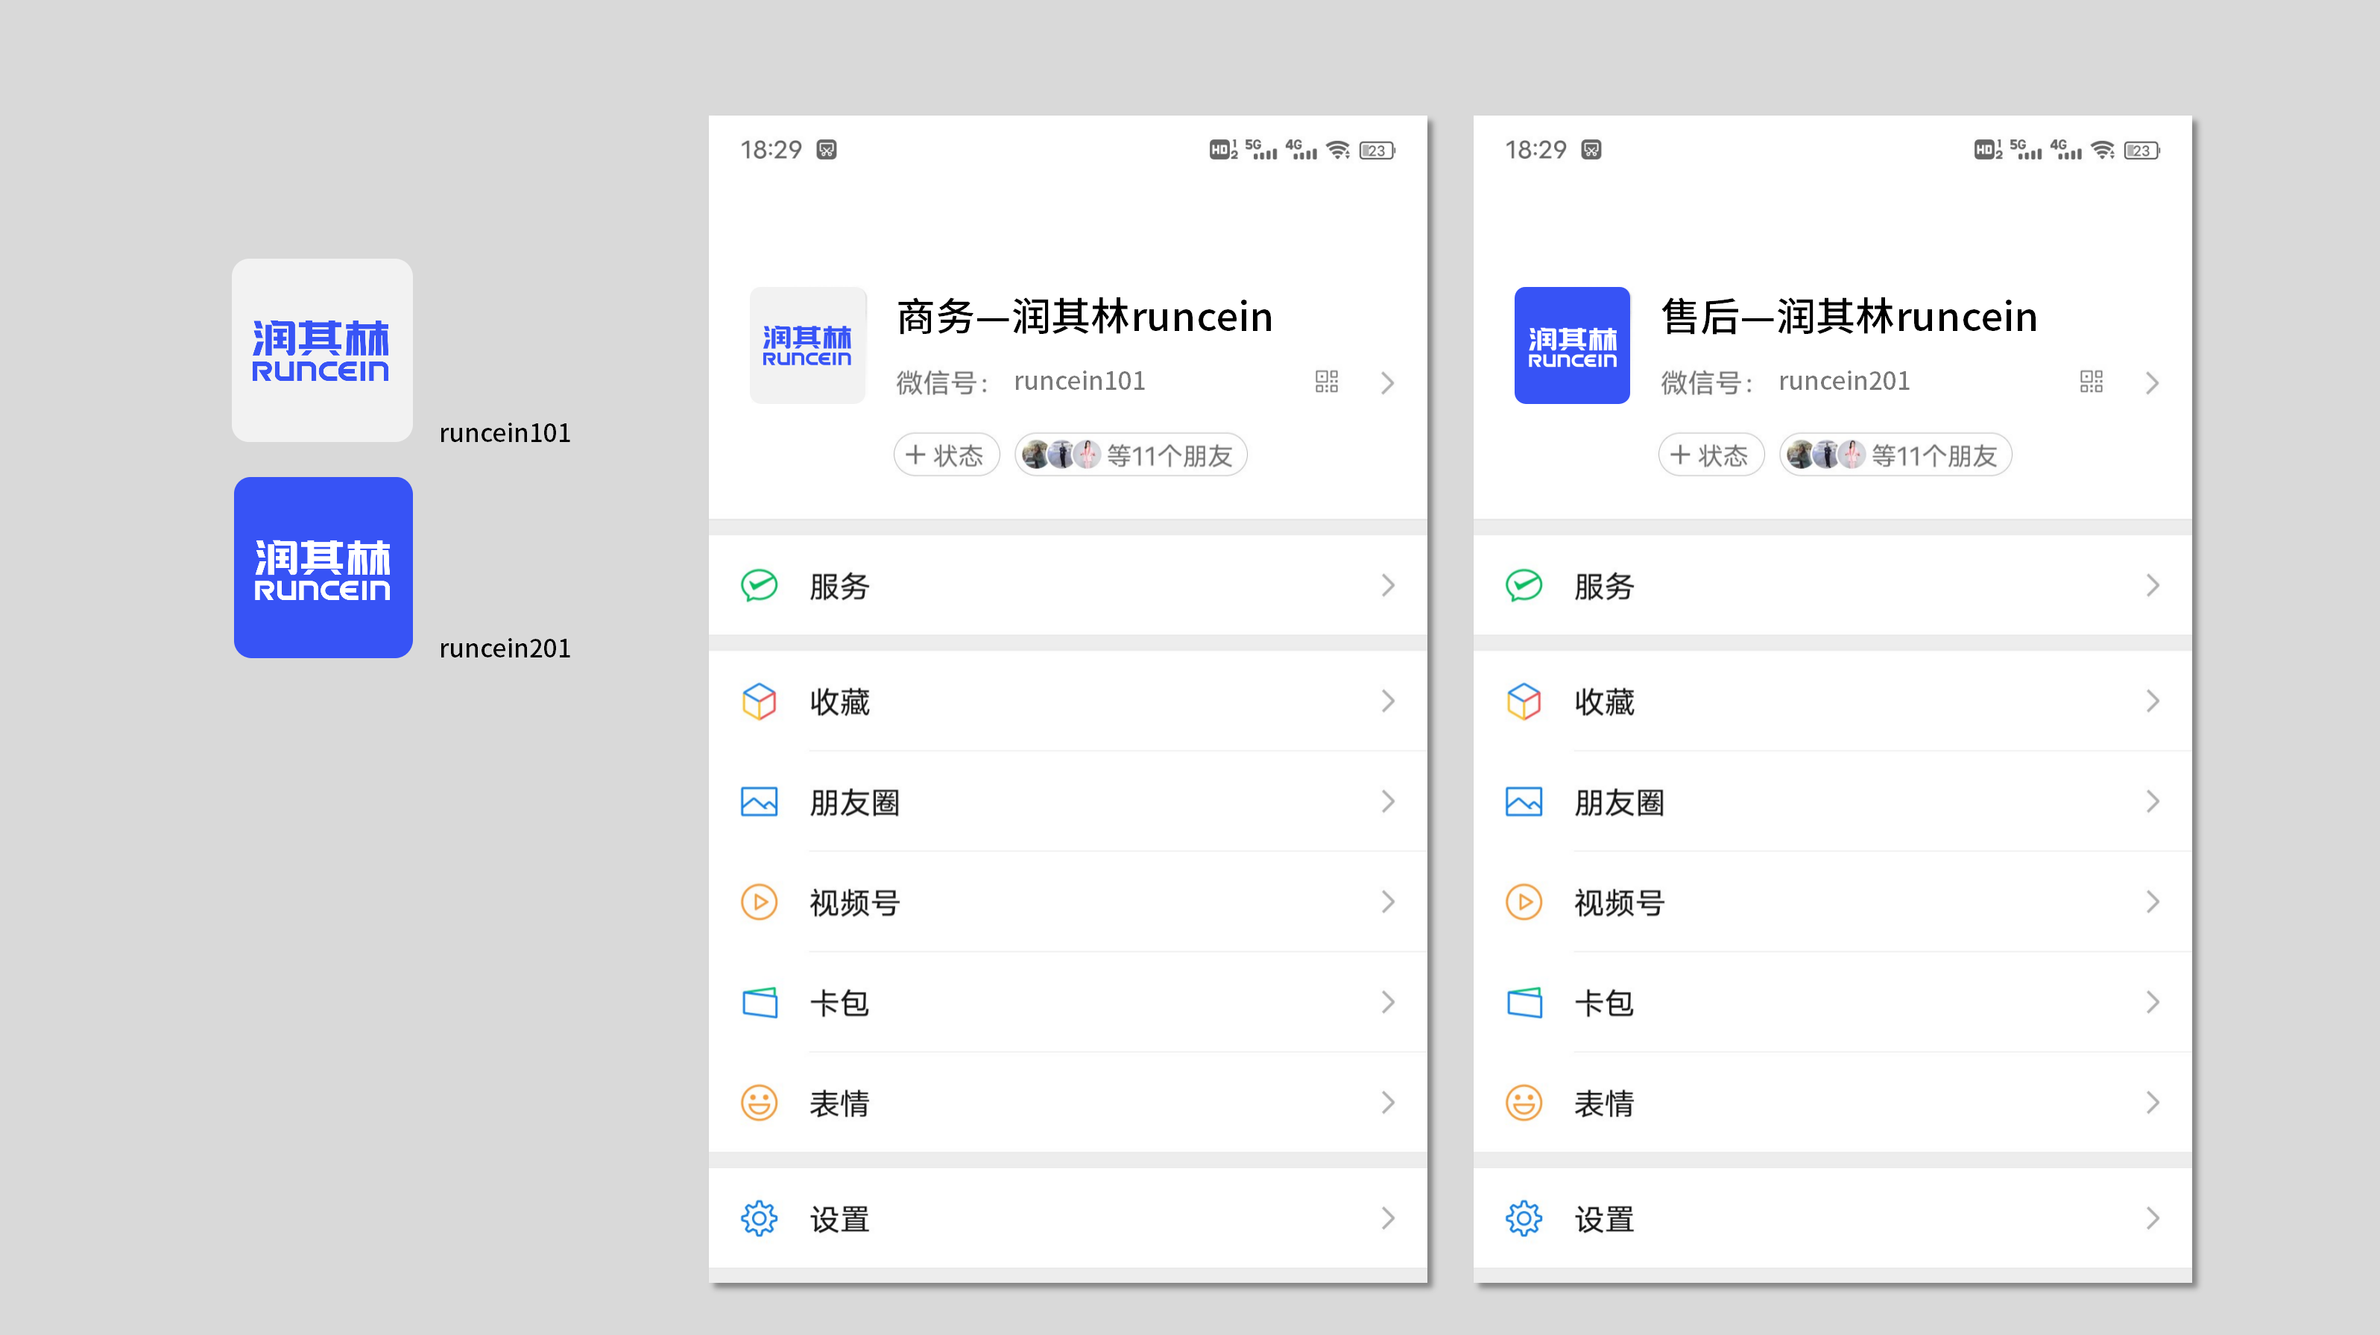This screenshot has width=2380, height=1335.
Task: Open 收藏 cube icon in runcein101 screen
Action: click(760, 701)
